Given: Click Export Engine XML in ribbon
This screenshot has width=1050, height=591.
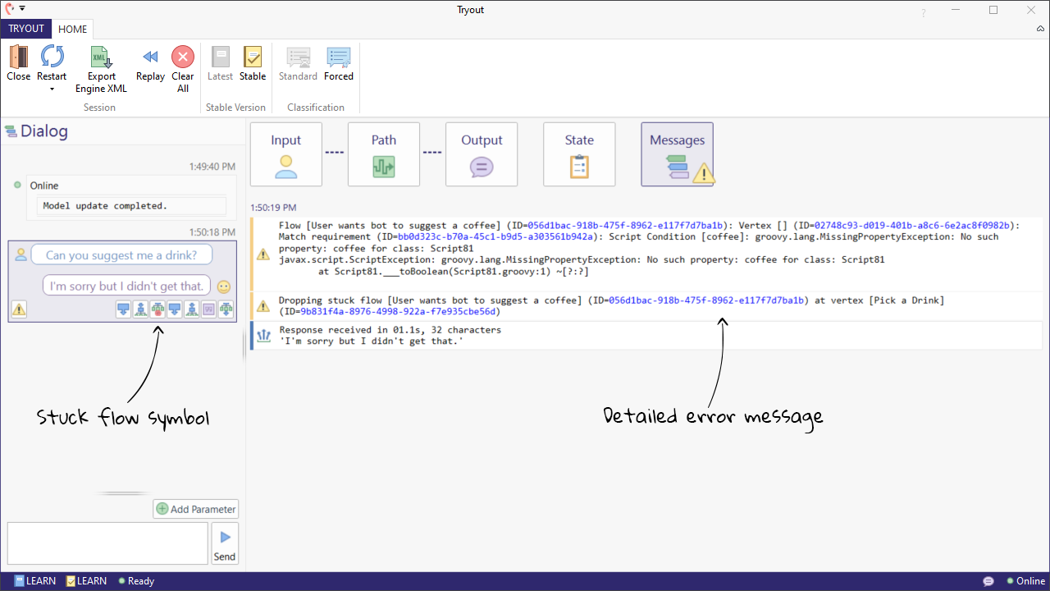Looking at the screenshot, I should 101,57.
